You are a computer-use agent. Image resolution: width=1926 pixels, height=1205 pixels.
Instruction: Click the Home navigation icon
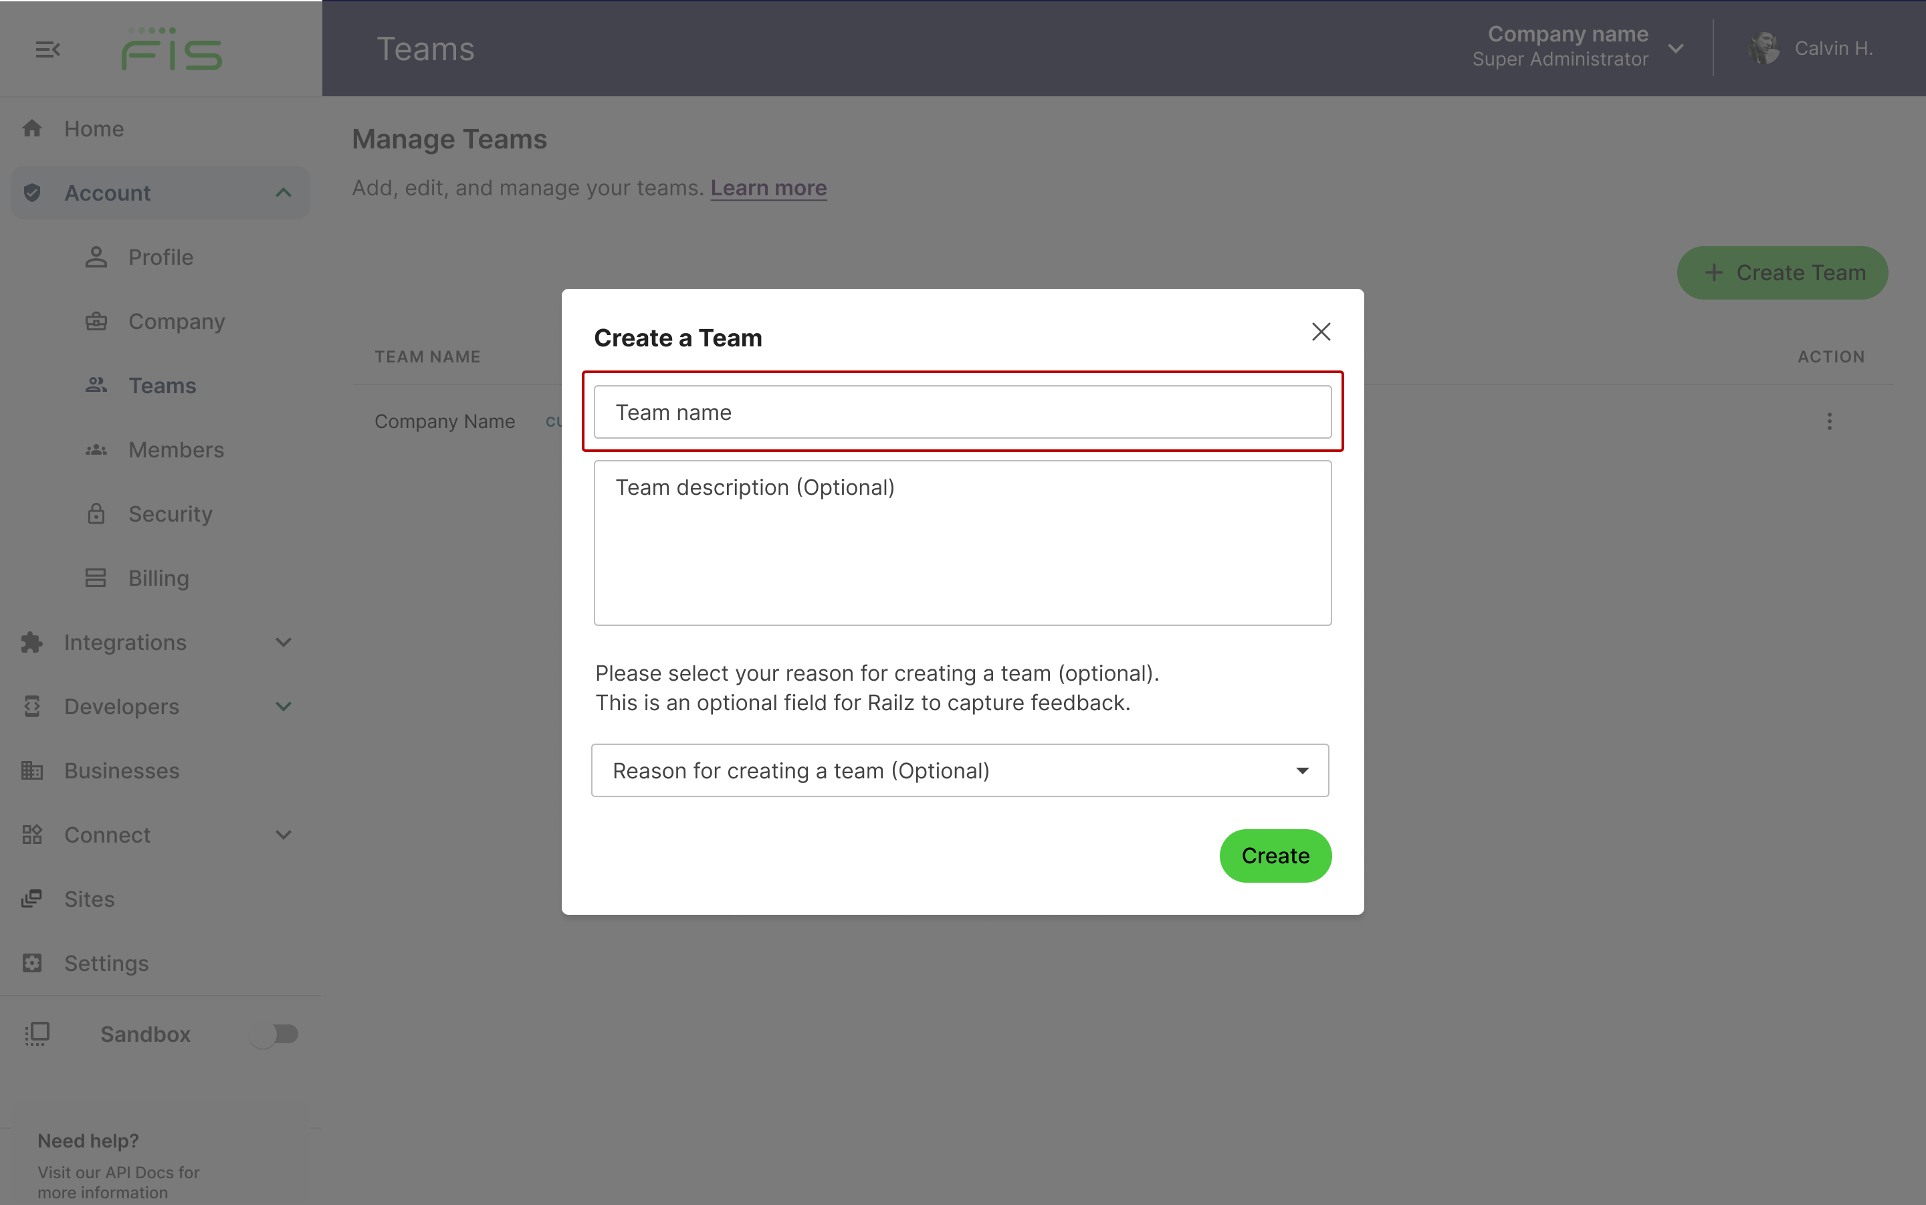[x=35, y=128]
